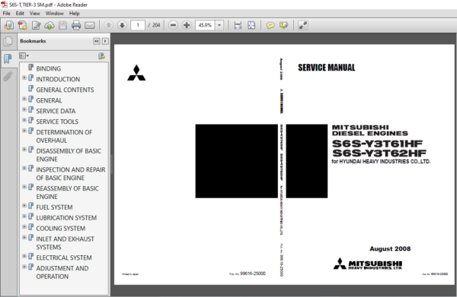This screenshot has width=457, height=297.
Task: Expand the FUEL SYSTEM bookmark
Action: coord(24,205)
